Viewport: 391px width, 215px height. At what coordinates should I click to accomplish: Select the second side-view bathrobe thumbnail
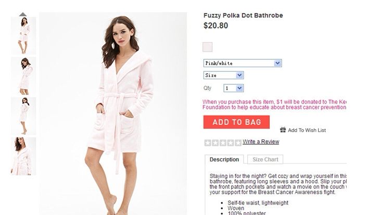(x=23, y=76)
